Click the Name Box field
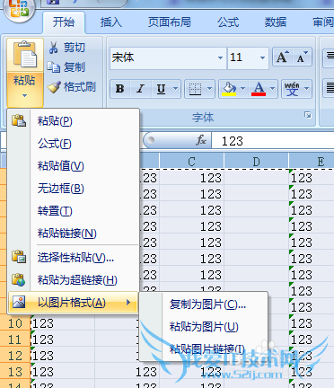 click(x=3, y=140)
